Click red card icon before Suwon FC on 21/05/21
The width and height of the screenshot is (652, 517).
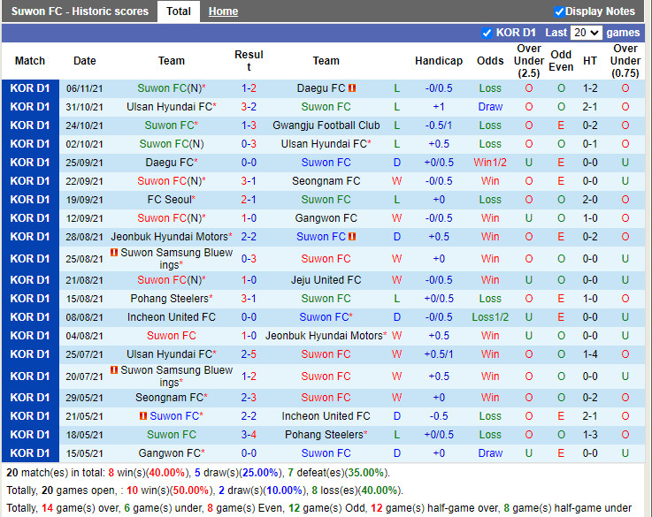click(x=143, y=416)
